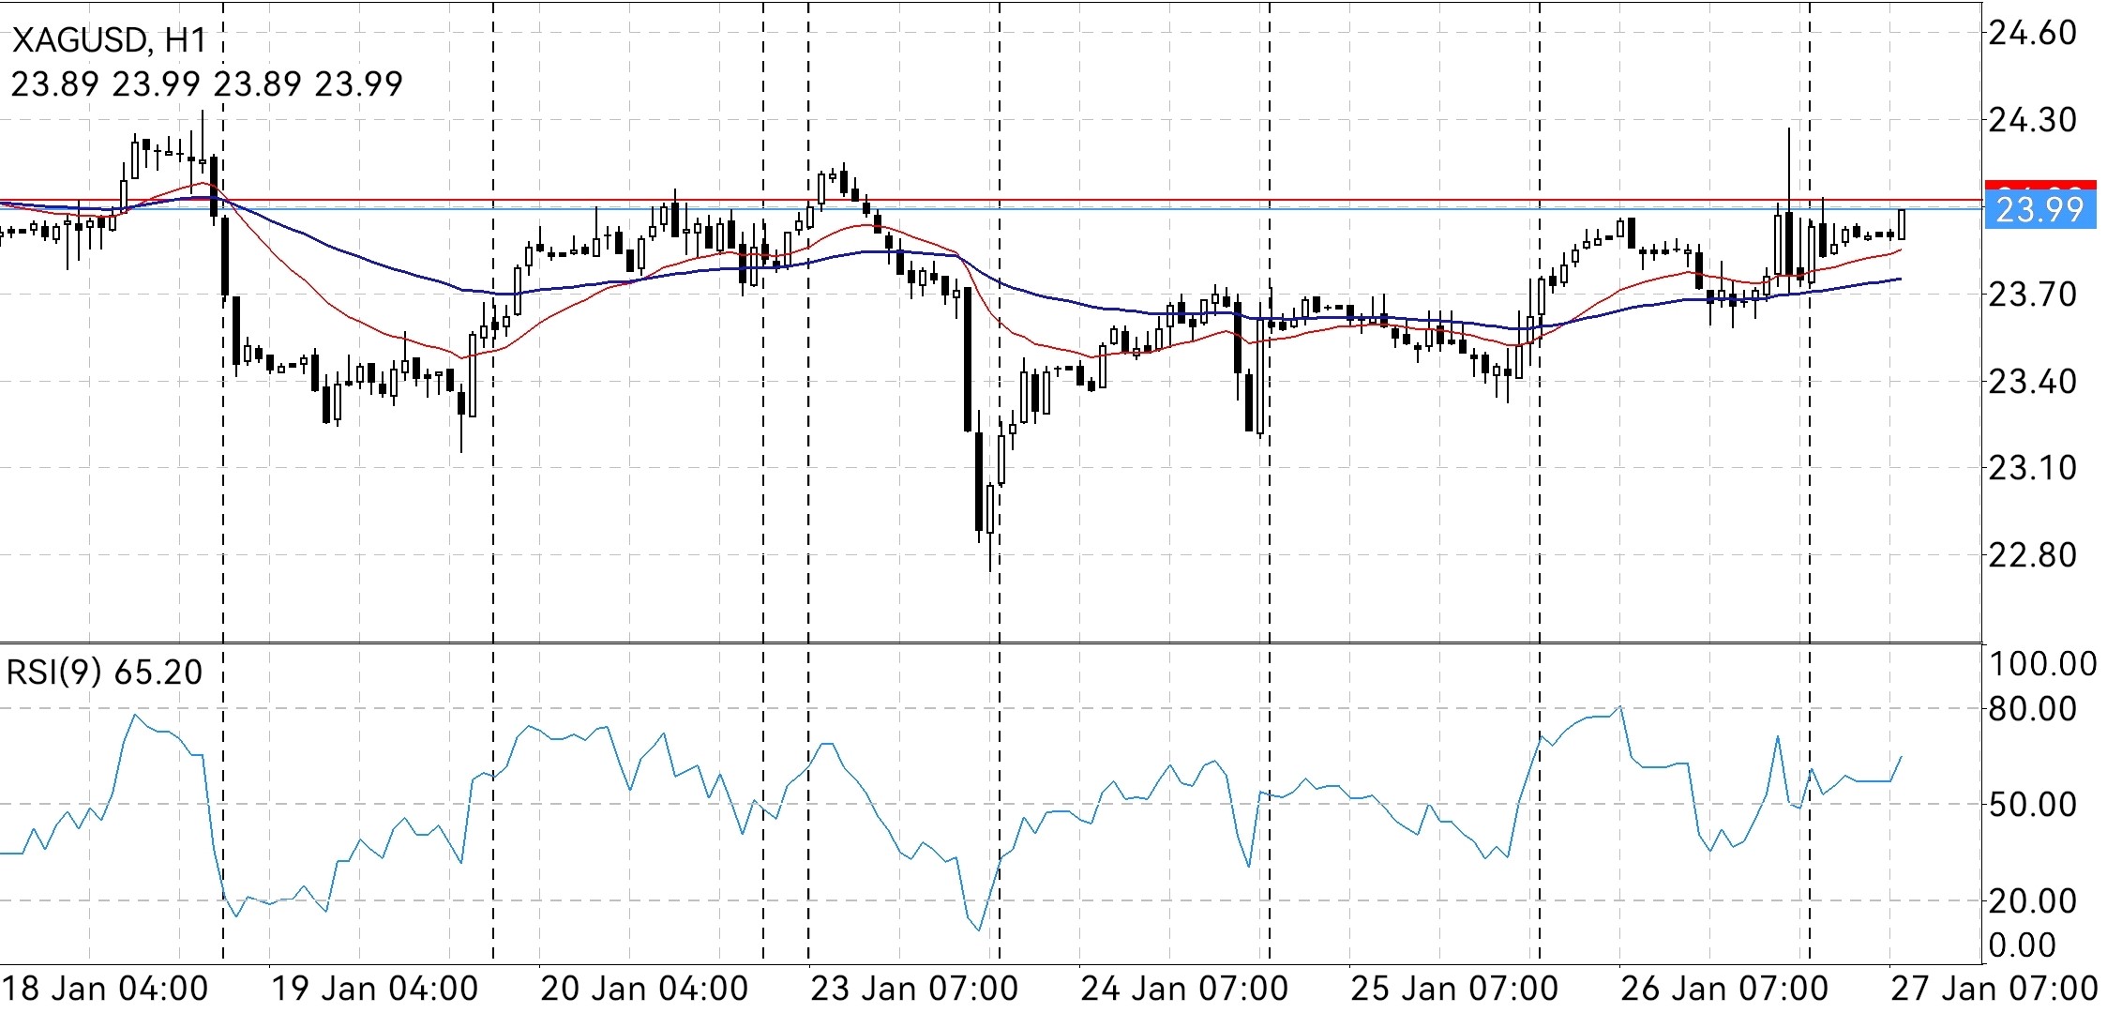Click the blue 23.99 current price tag
This screenshot has height=1013, width=2122.
2041,209
